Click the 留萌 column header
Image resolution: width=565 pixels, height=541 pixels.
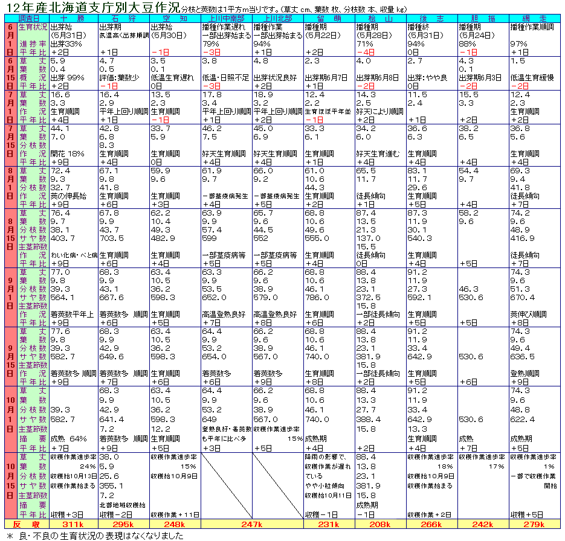[329, 19]
